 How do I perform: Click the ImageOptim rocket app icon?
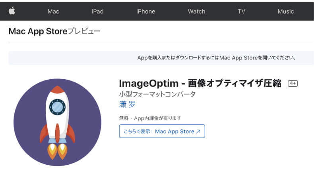57,122
